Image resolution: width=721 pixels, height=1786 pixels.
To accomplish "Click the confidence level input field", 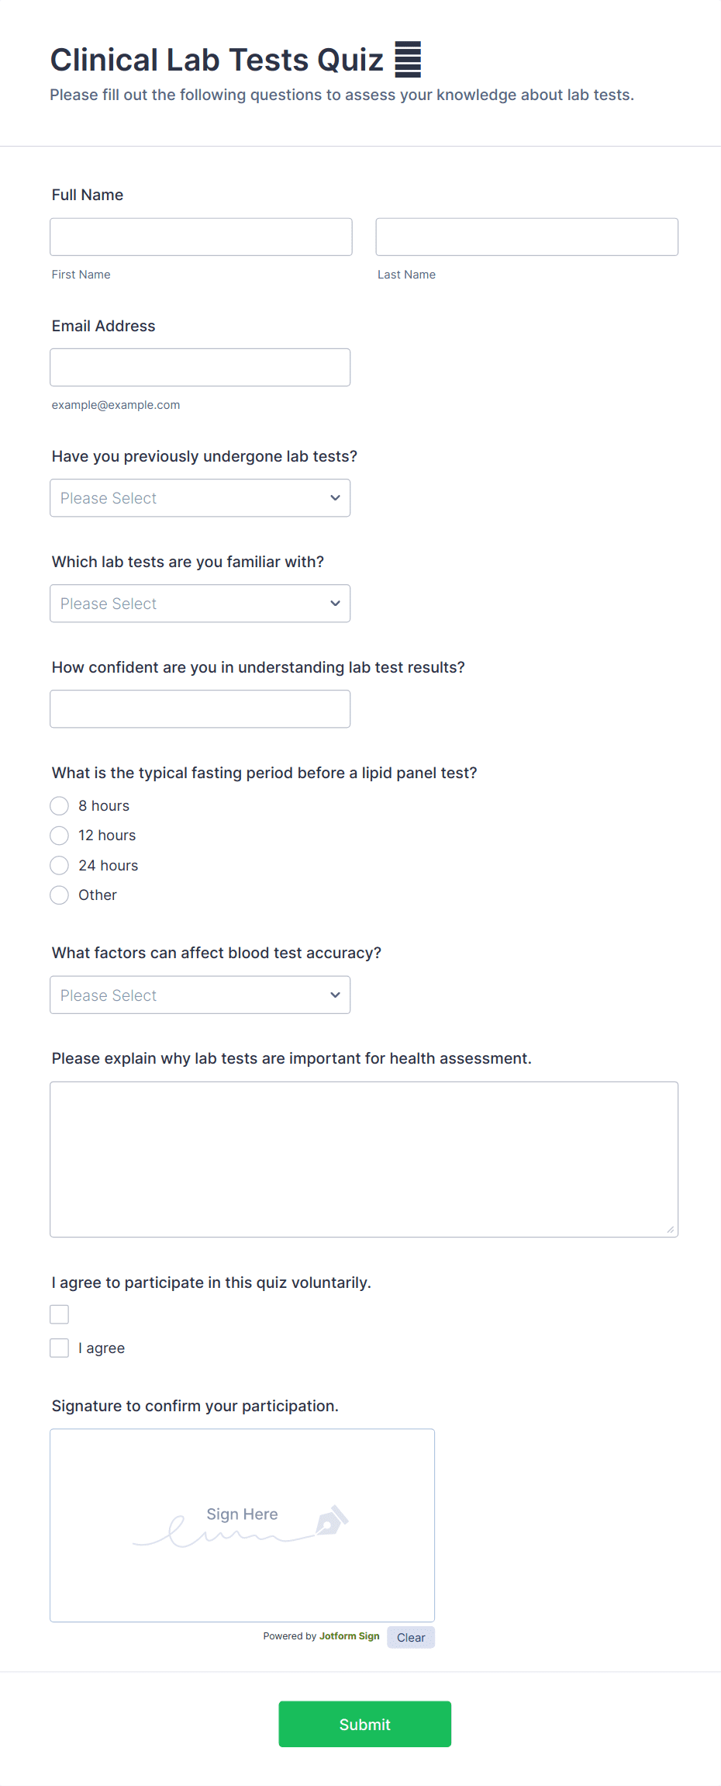I will [x=200, y=709].
